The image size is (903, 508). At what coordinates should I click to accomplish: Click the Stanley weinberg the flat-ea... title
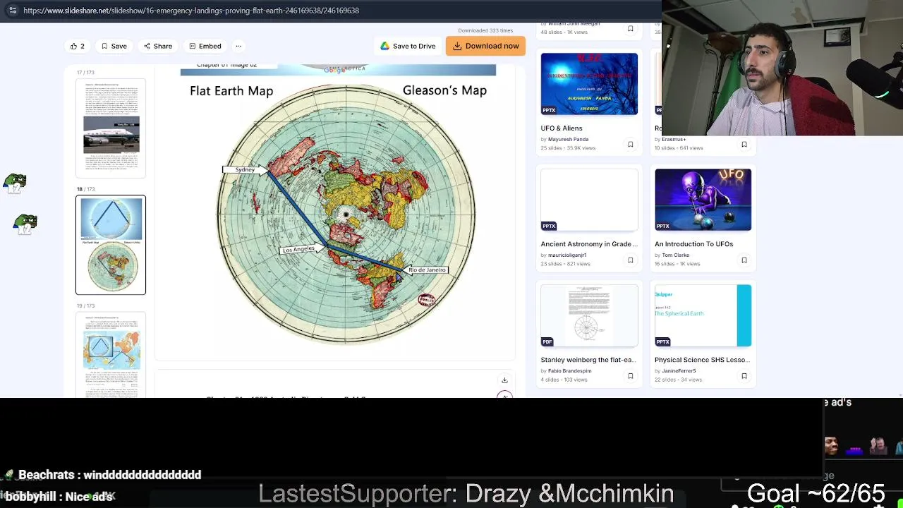pyautogui.click(x=588, y=360)
